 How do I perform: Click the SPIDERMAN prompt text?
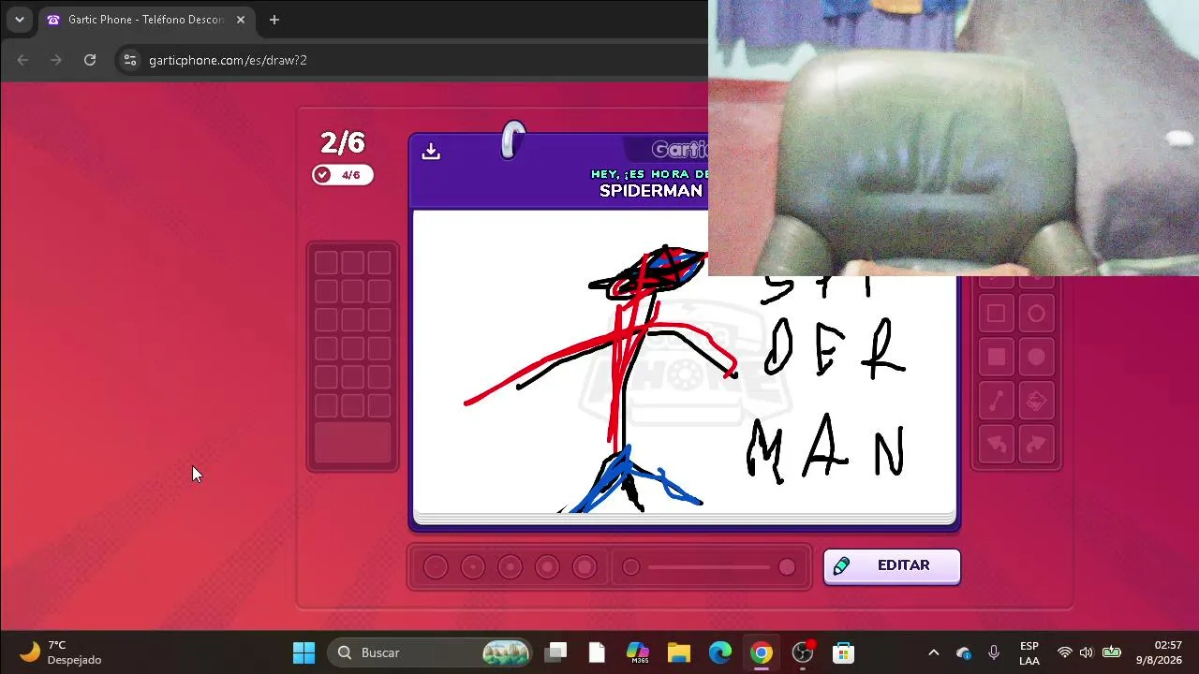click(651, 191)
